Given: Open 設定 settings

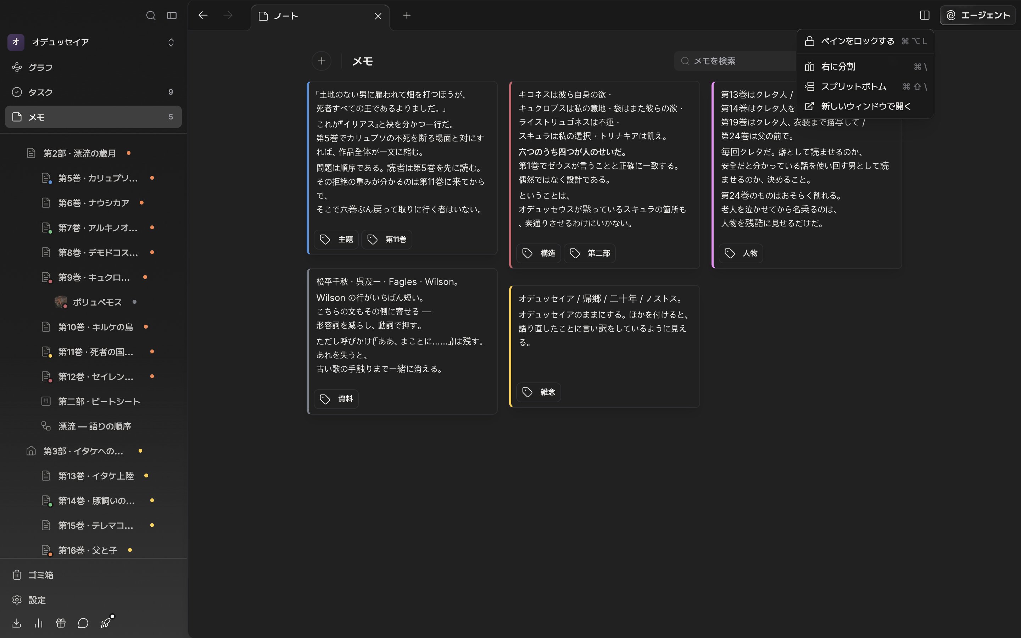Looking at the screenshot, I should point(93,600).
